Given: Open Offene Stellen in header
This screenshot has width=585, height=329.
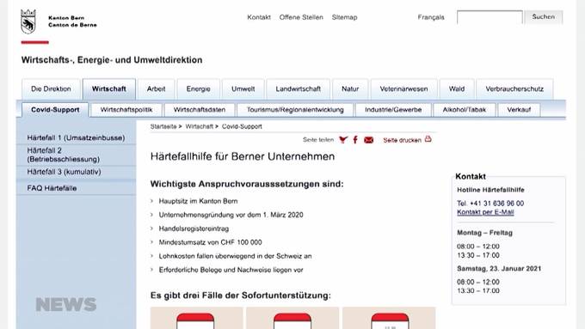Looking at the screenshot, I should click(301, 17).
